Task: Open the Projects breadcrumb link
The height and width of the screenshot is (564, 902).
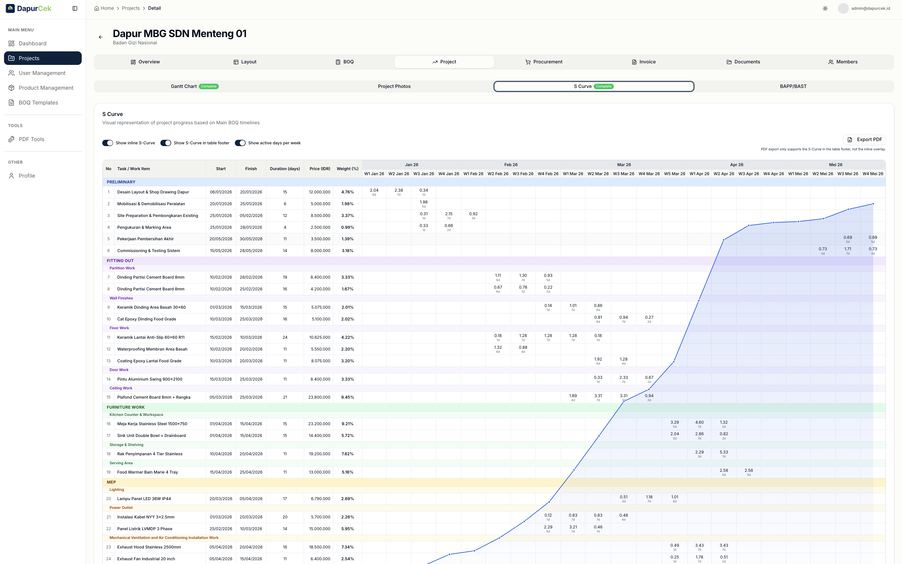Action: 131,8
